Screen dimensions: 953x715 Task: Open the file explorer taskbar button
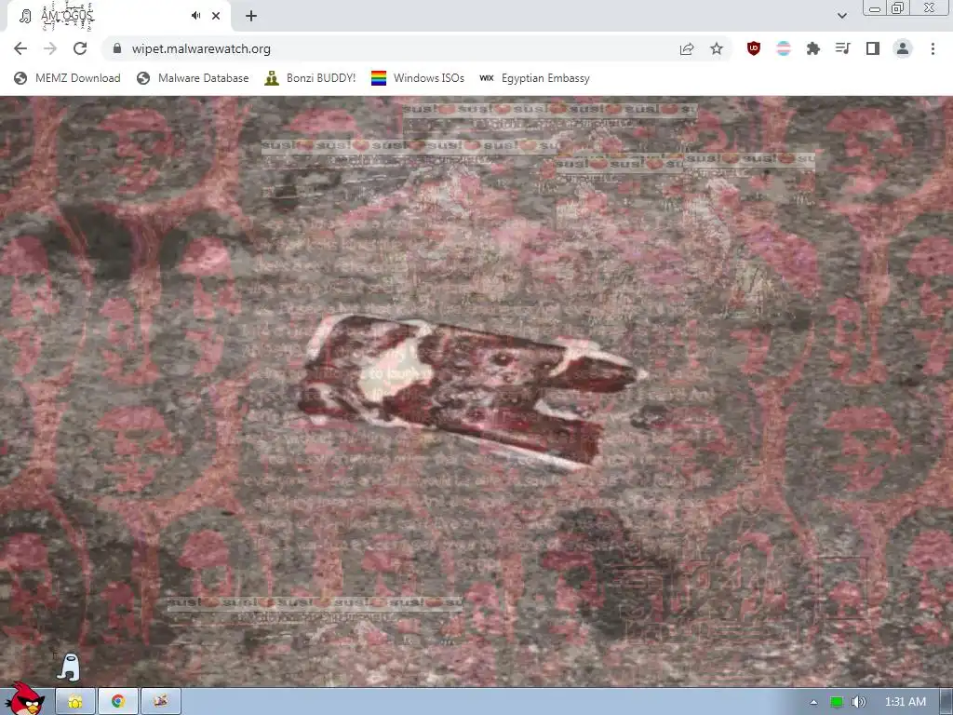75,702
